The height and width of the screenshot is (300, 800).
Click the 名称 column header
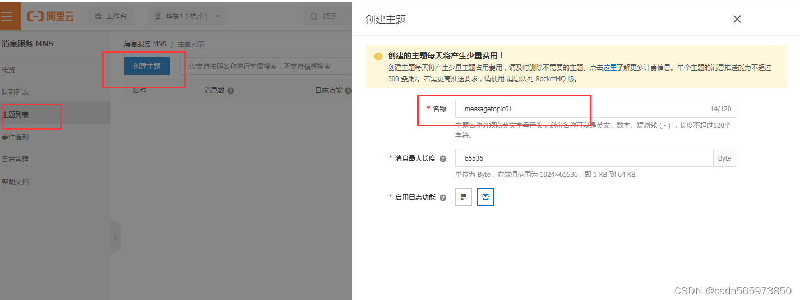pyautogui.click(x=140, y=91)
